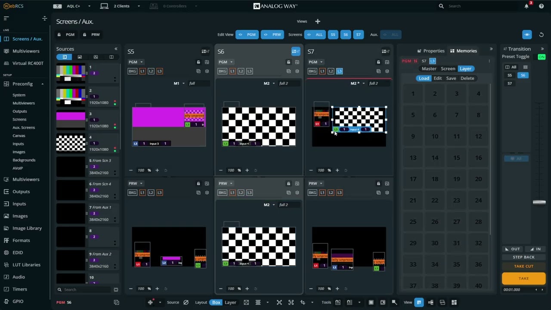Switch layout mode to Layer
551x310 pixels.
230,302
